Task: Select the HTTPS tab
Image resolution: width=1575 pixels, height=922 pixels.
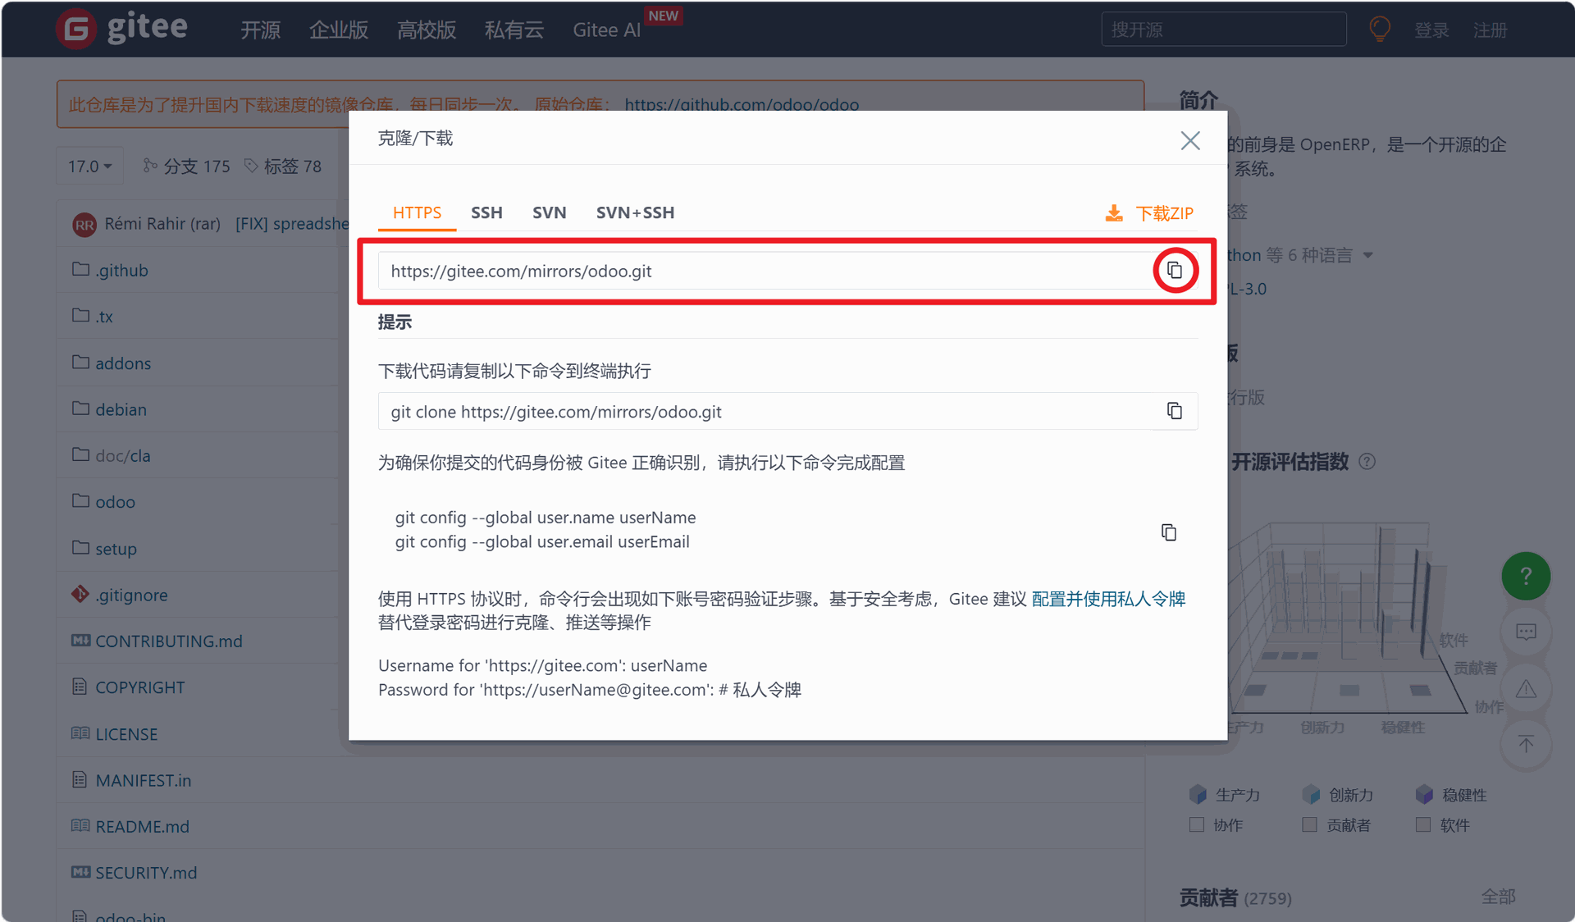Action: (417, 212)
